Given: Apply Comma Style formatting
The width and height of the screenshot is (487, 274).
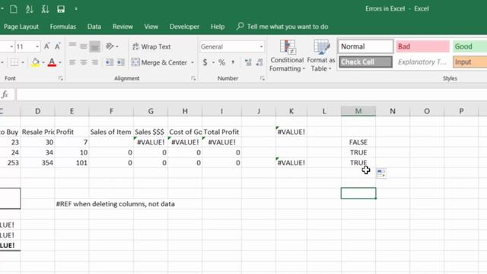Looking at the screenshot, I should pyautogui.click(x=233, y=62).
